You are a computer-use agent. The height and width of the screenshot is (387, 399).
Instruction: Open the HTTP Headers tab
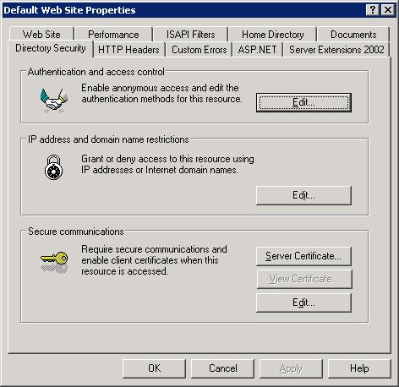[128, 50]
